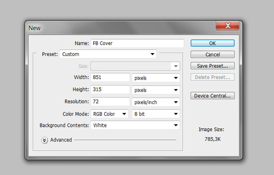274x175 pixels.
Task: Open the 8 bit depth dropdown
Action: [x=156, y=114]
